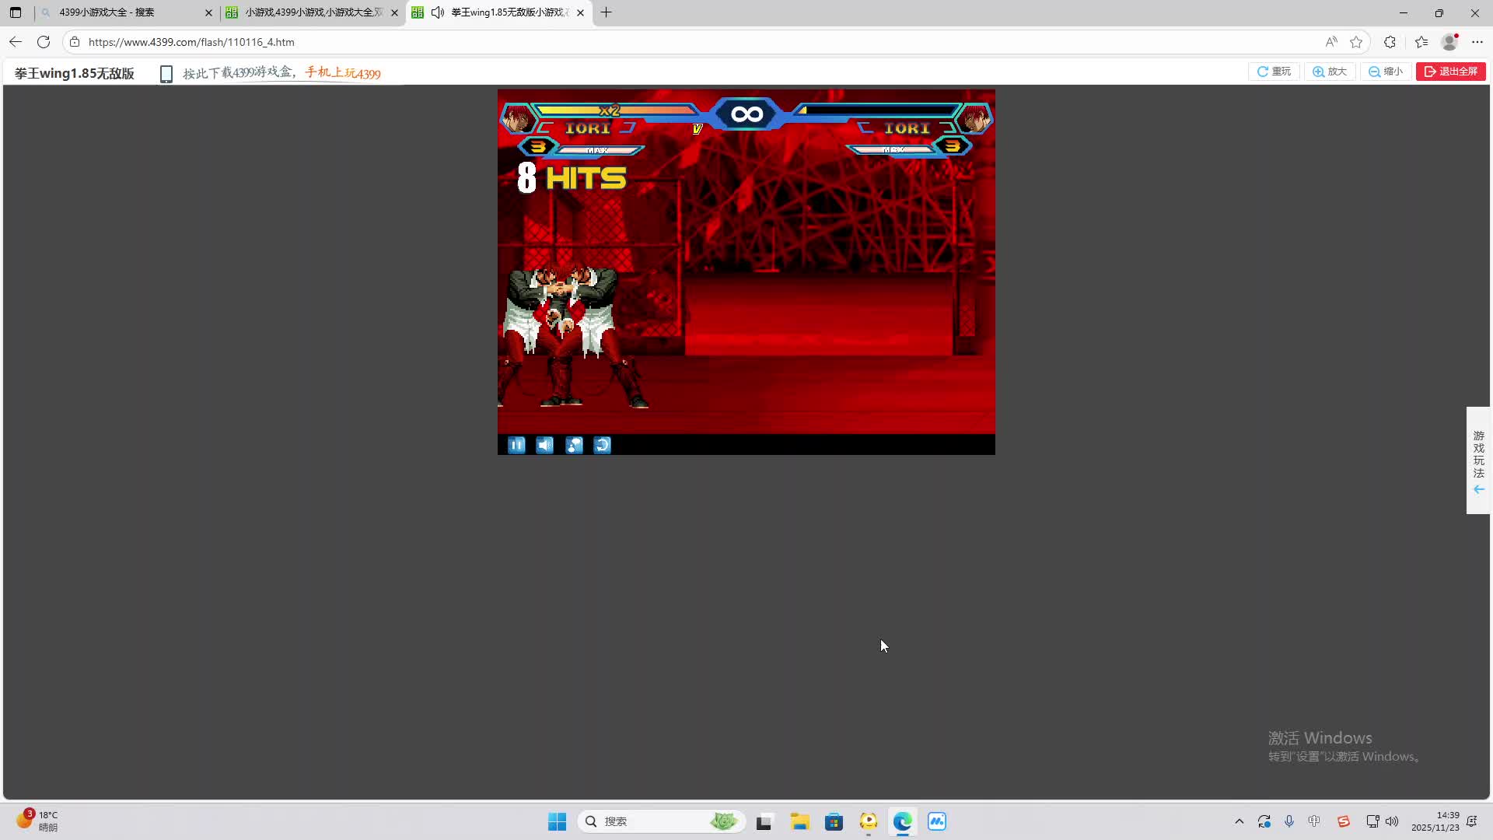Screen dimensions: 1493x840
Task: Open the browser settings ellipsis menu
Action: pyautogui.click(x=1477, y=42)
